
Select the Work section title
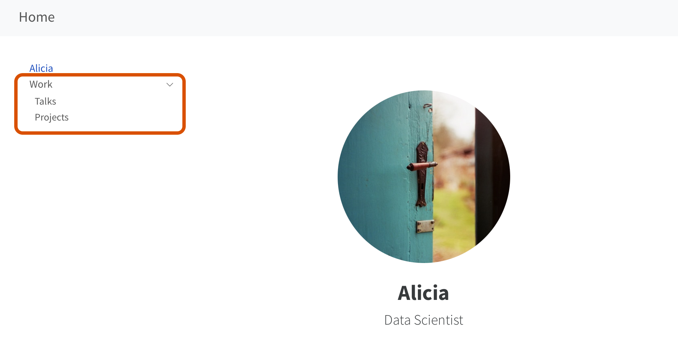(x=41, y=84)
